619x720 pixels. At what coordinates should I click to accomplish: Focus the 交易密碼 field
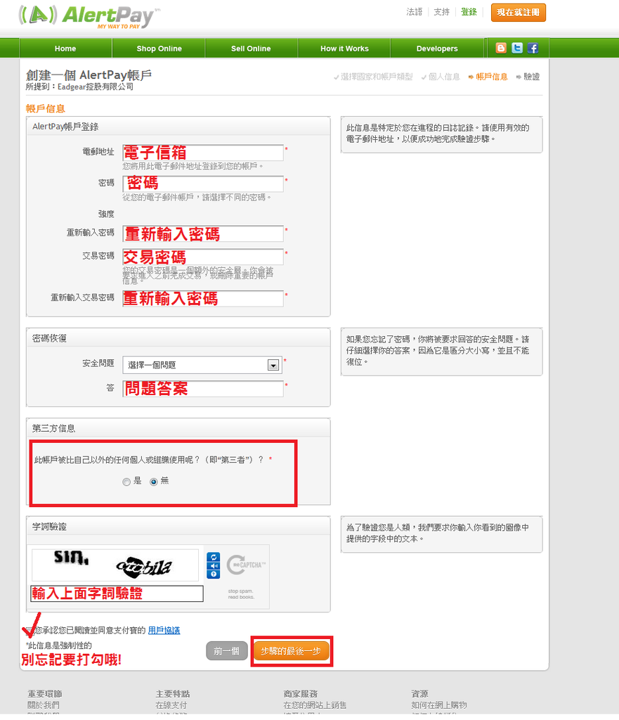tap(203, 257)
